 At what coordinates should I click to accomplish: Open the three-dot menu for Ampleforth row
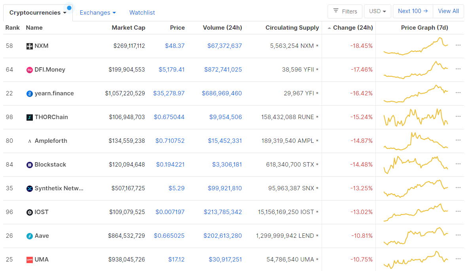458,140
